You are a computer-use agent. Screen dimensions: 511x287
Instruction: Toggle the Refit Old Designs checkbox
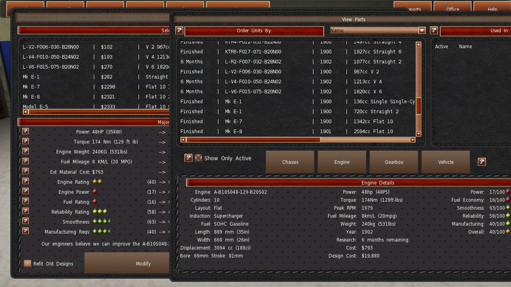(x=28, y=263)
